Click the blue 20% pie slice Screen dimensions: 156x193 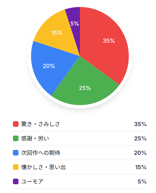tap(52, 67)
